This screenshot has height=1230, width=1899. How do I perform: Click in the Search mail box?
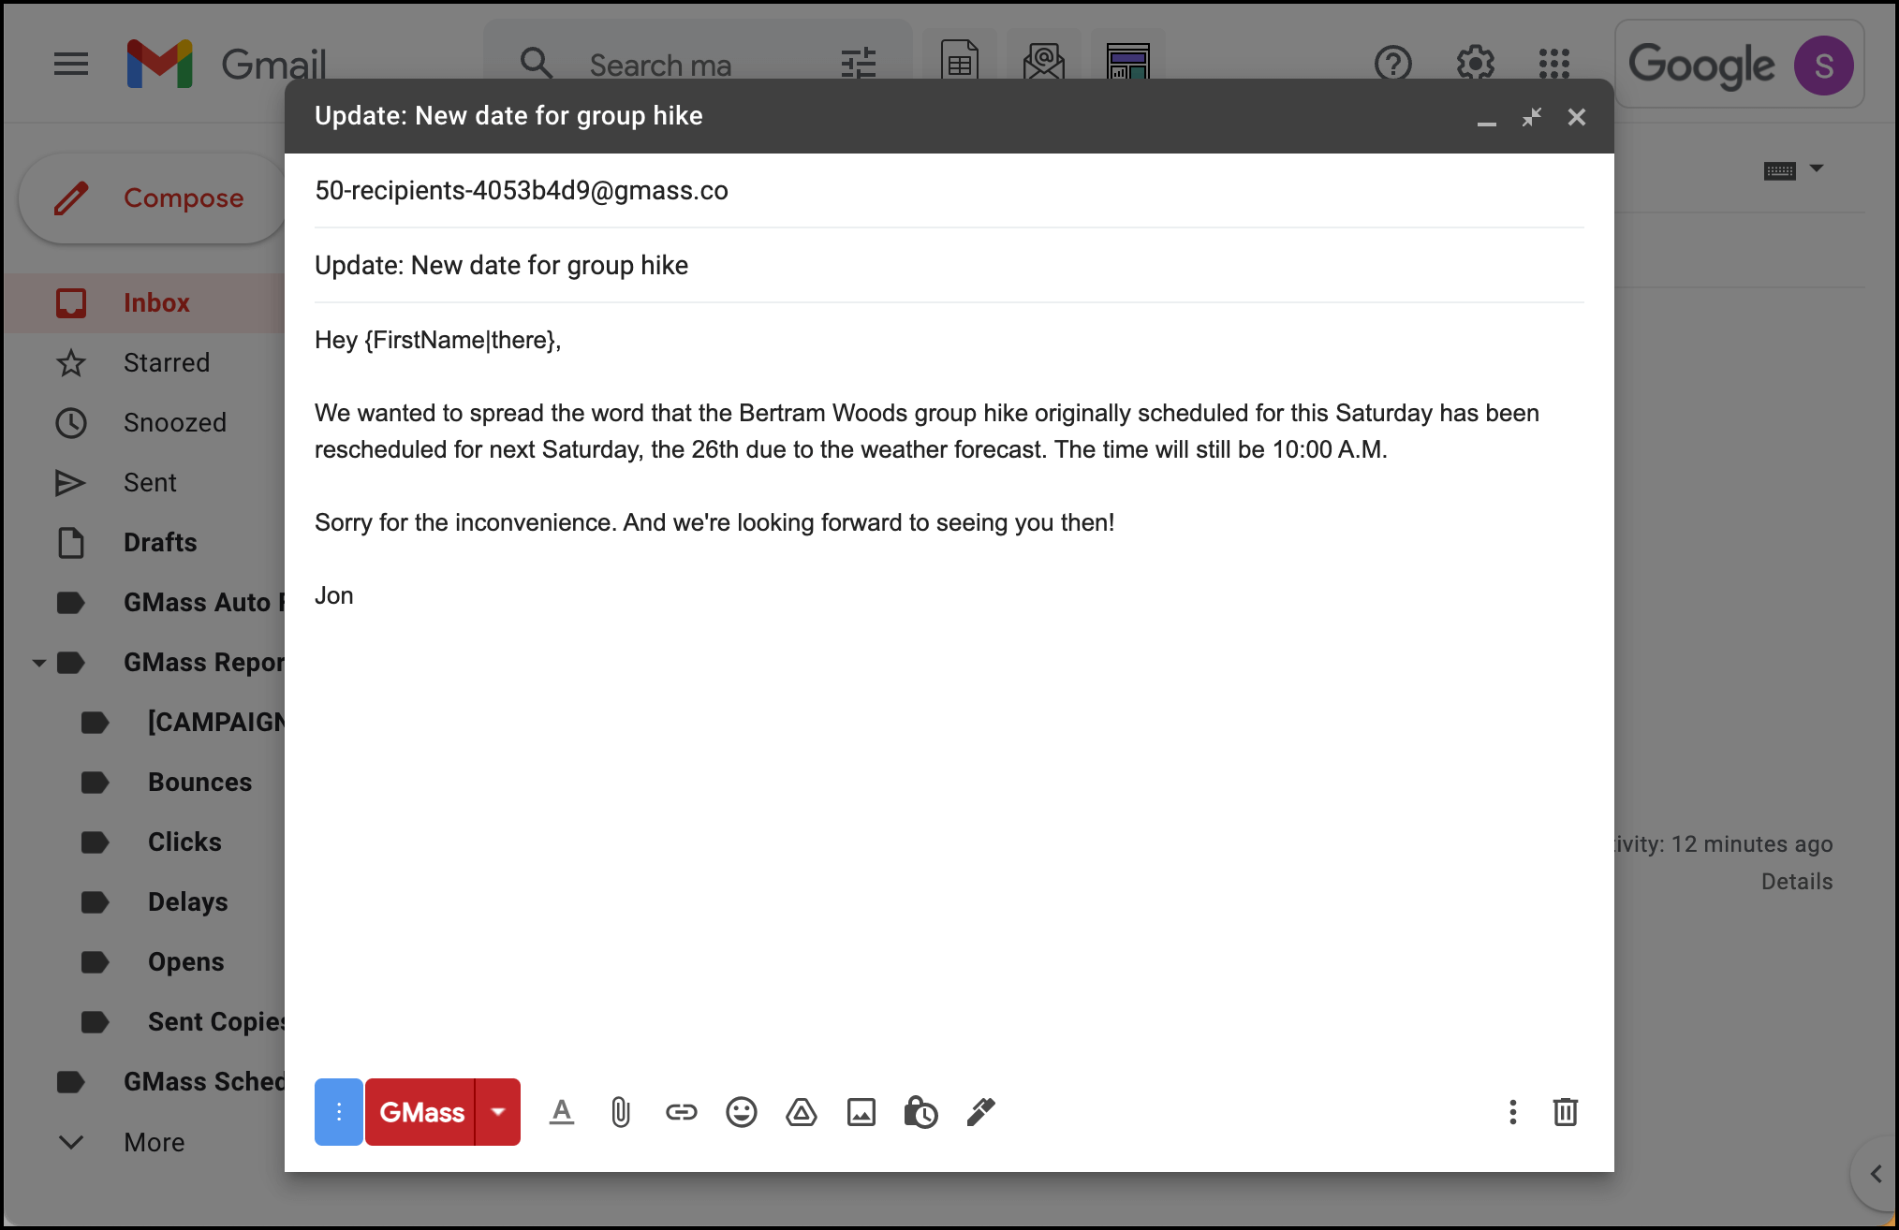tap(661, 66)
